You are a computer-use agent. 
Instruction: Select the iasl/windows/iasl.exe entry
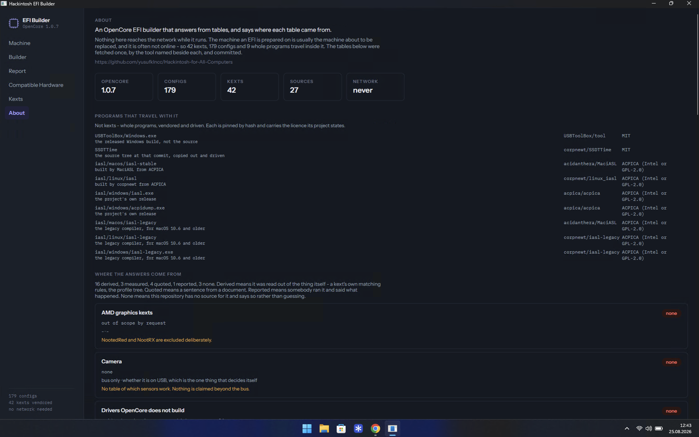pos(124,193)
